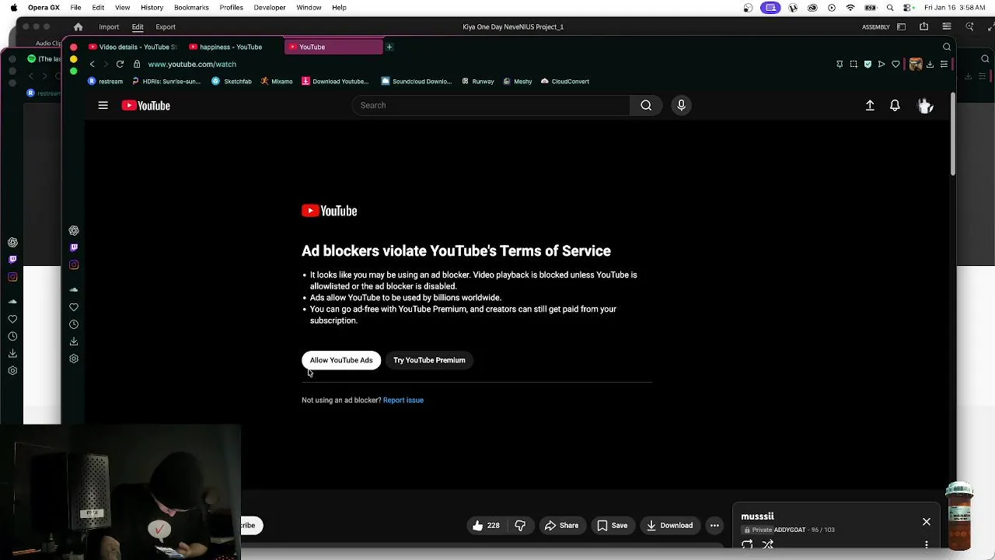
Task: Click the Opera flow send icon
Action: tap(882, 64)
